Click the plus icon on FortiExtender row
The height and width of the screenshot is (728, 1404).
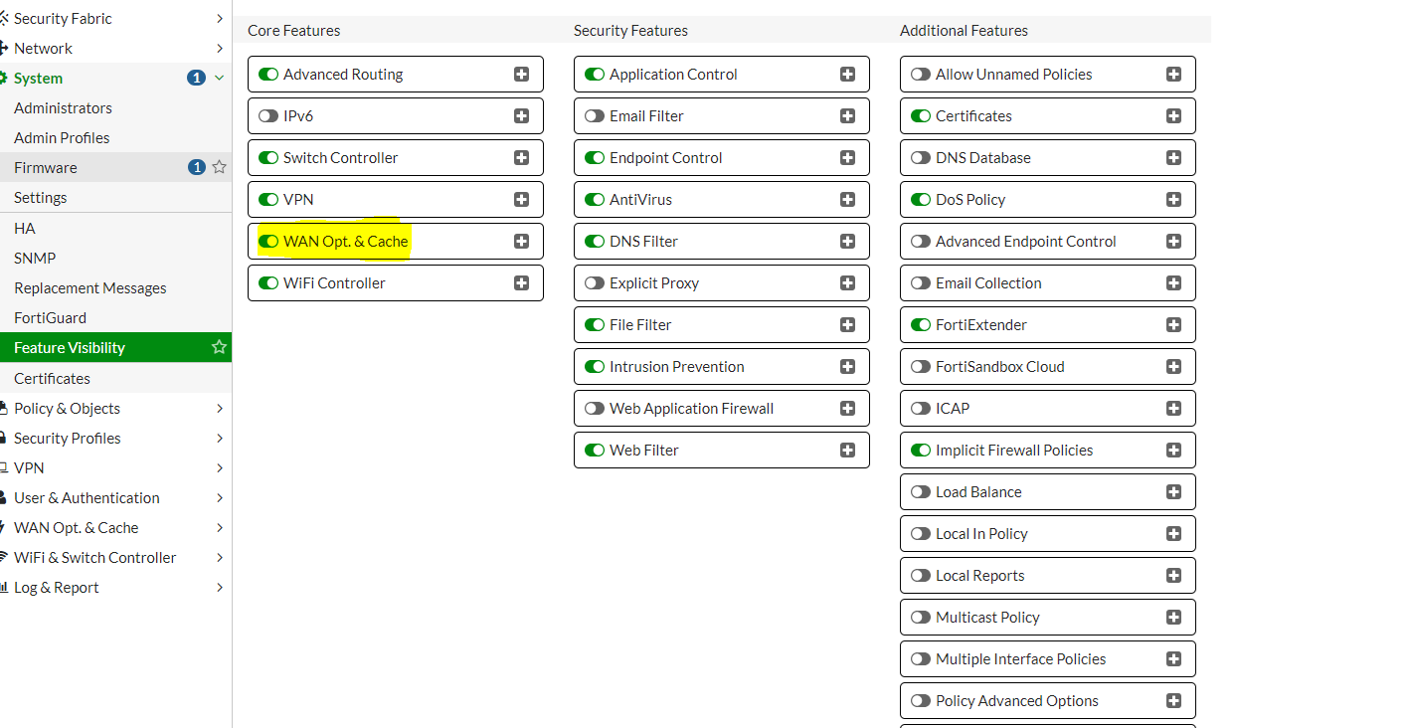pos(1173,325)
